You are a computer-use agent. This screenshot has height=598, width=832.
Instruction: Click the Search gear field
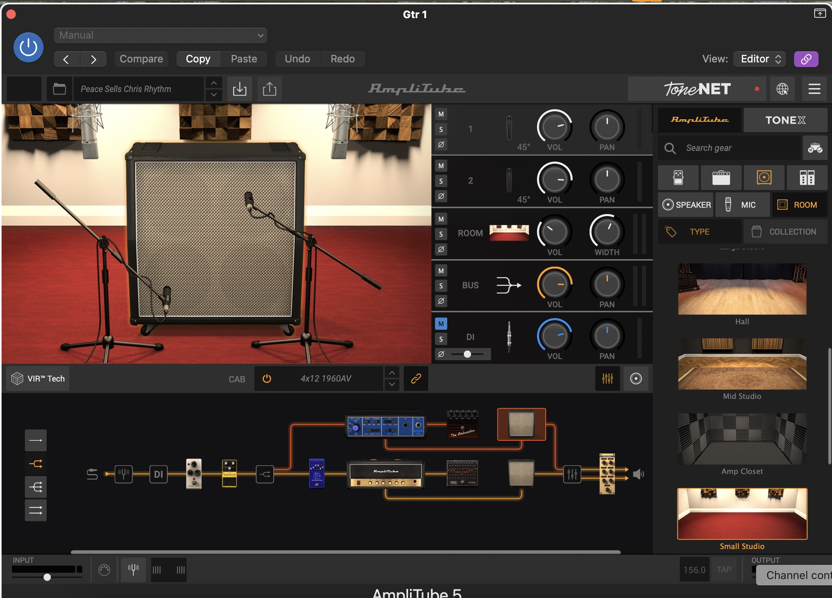pos(730,148)
